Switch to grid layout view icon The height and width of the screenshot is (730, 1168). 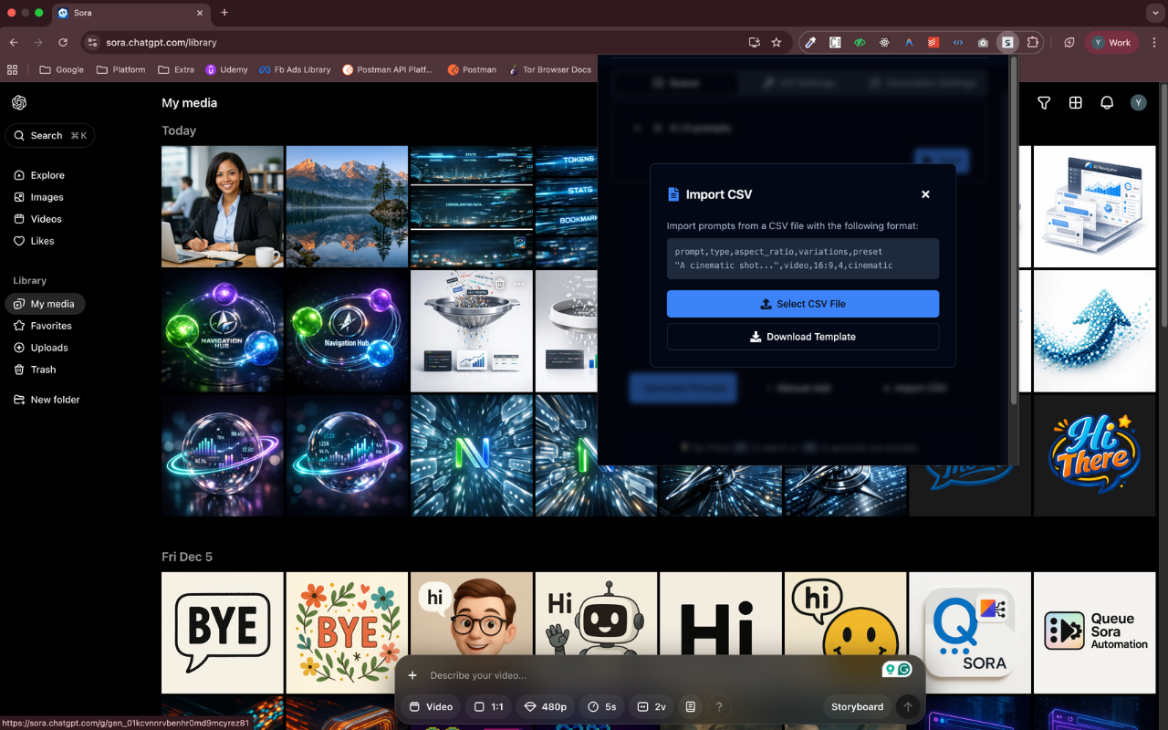pyautogui.click(x=1076, y=103)
